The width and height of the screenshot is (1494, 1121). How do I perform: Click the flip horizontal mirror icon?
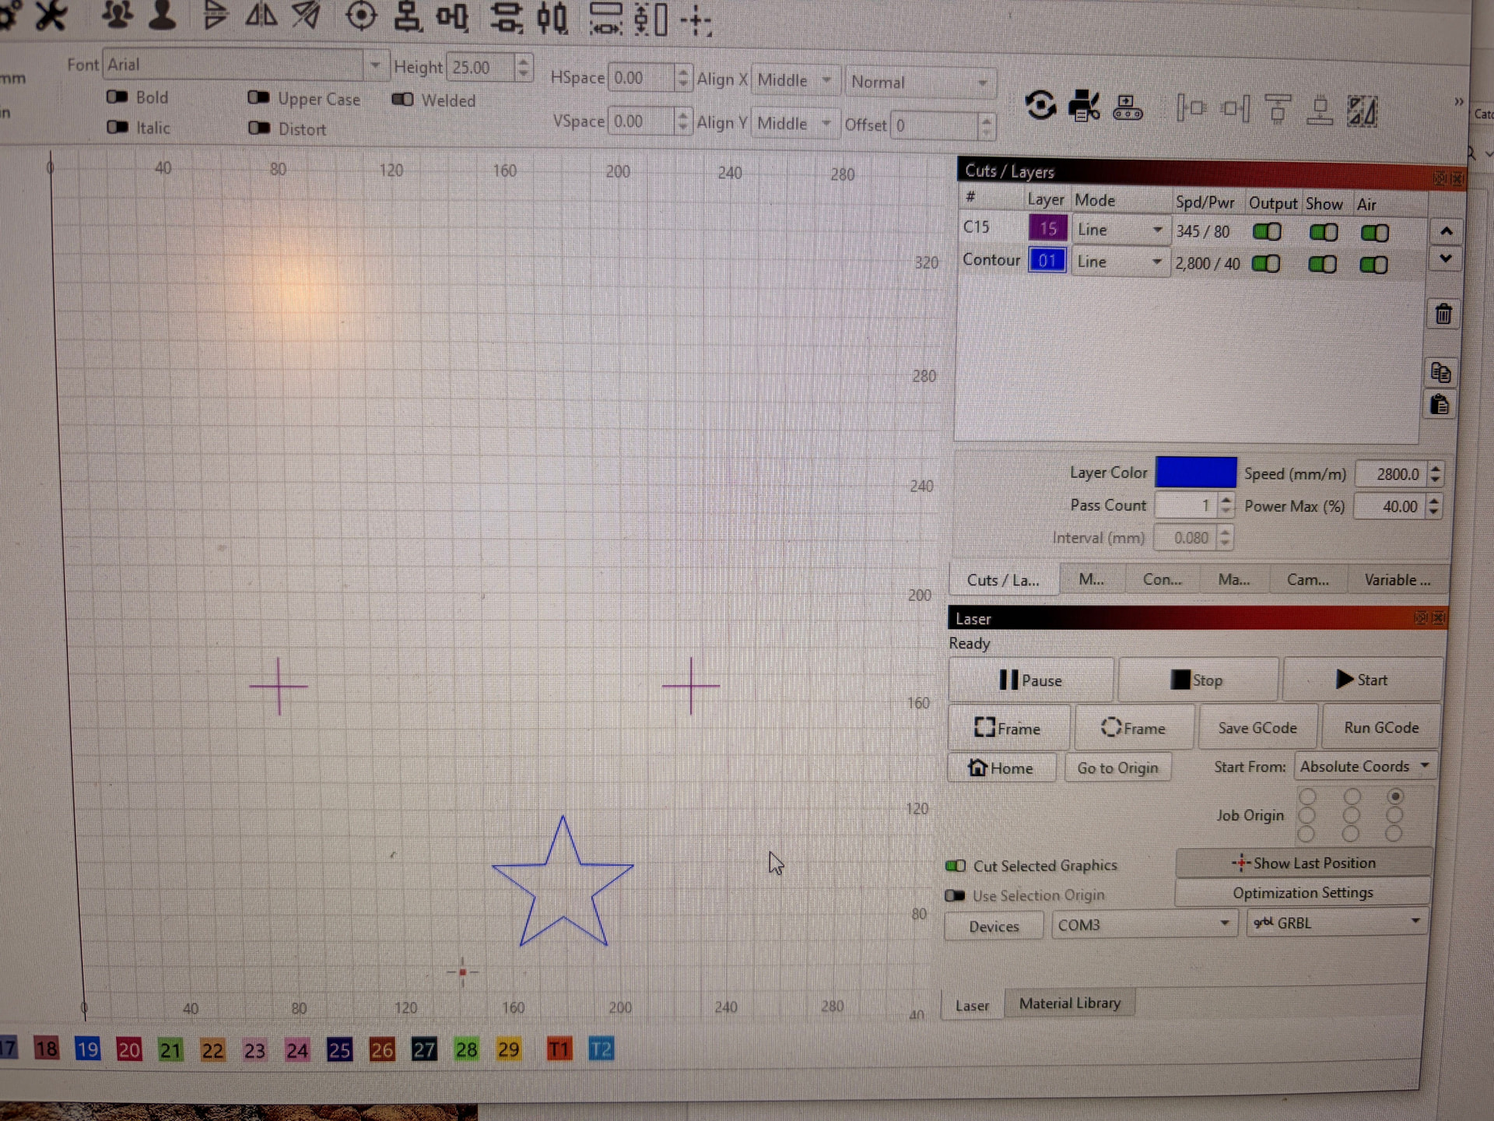(261, 15)
